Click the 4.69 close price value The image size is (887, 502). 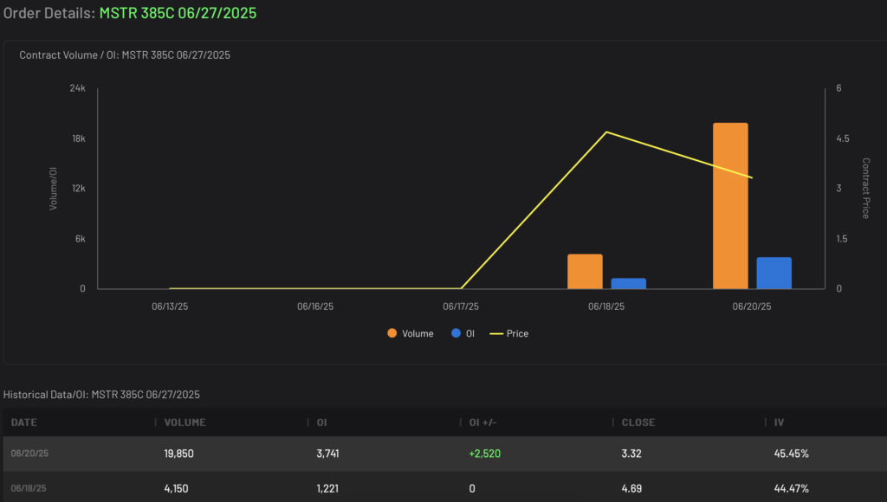pos(631,488)
